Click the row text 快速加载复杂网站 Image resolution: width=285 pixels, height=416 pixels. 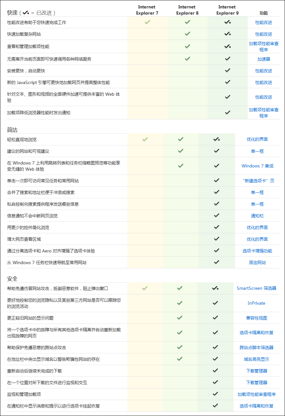(x=24, y=34)
